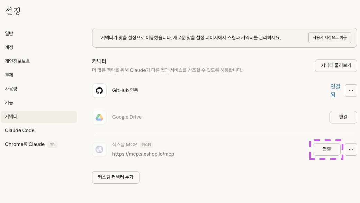Go to 개인정보보호 settings

[17, 61]
